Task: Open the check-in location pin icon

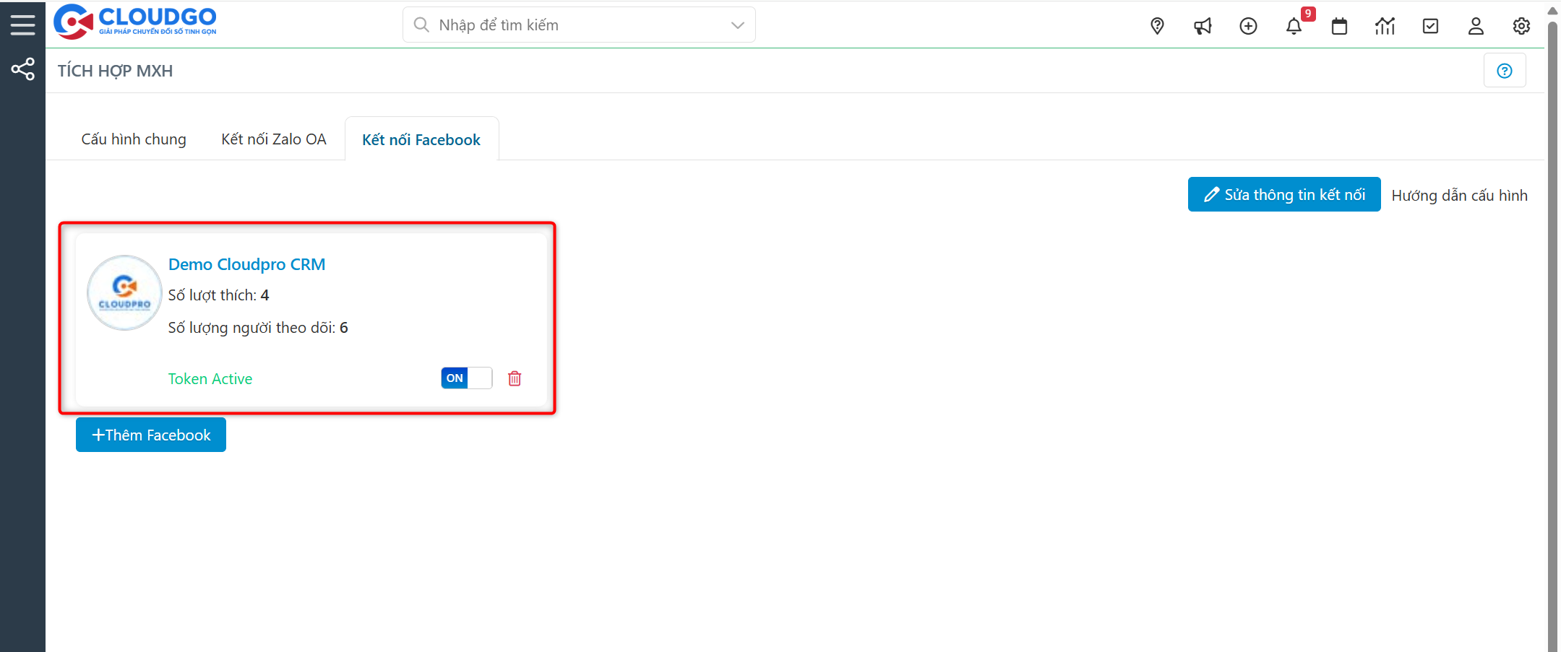Action: pyautogui.click(x=1157, y=26)
